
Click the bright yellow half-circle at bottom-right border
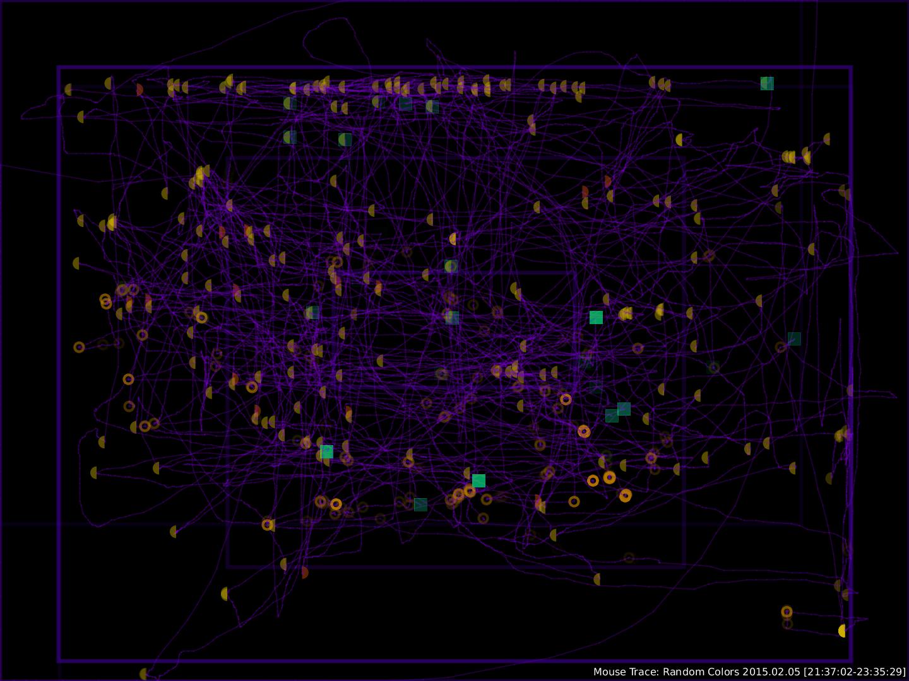842,631
